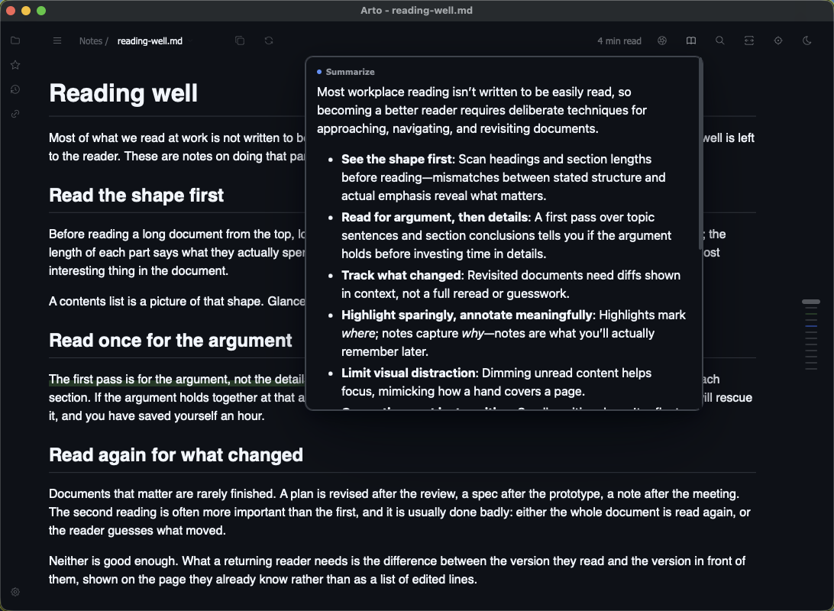This screenshot has height=611, width=834.
Task: Open the history clock icon in sidebar
Action: pyautogui.click(x=15, y=89)
